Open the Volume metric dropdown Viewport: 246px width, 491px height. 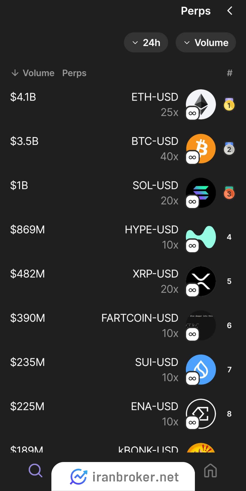[206, 42]
